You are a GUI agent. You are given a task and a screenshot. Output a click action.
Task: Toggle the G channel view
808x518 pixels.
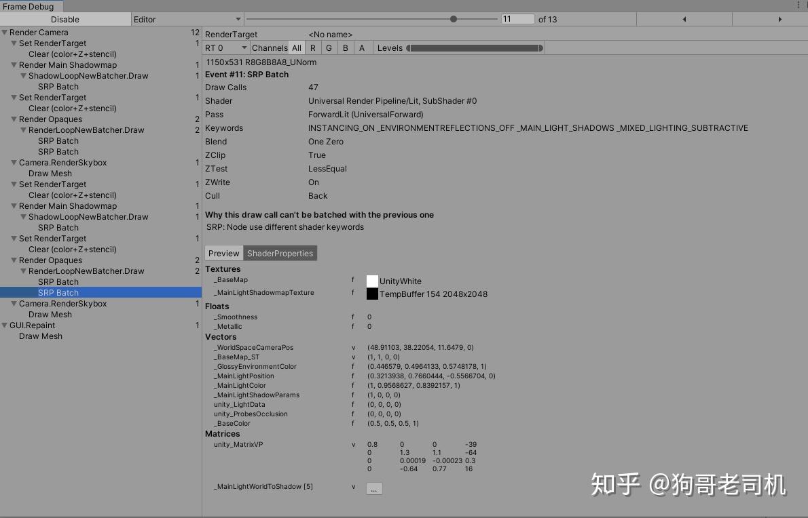click(329, 47)
